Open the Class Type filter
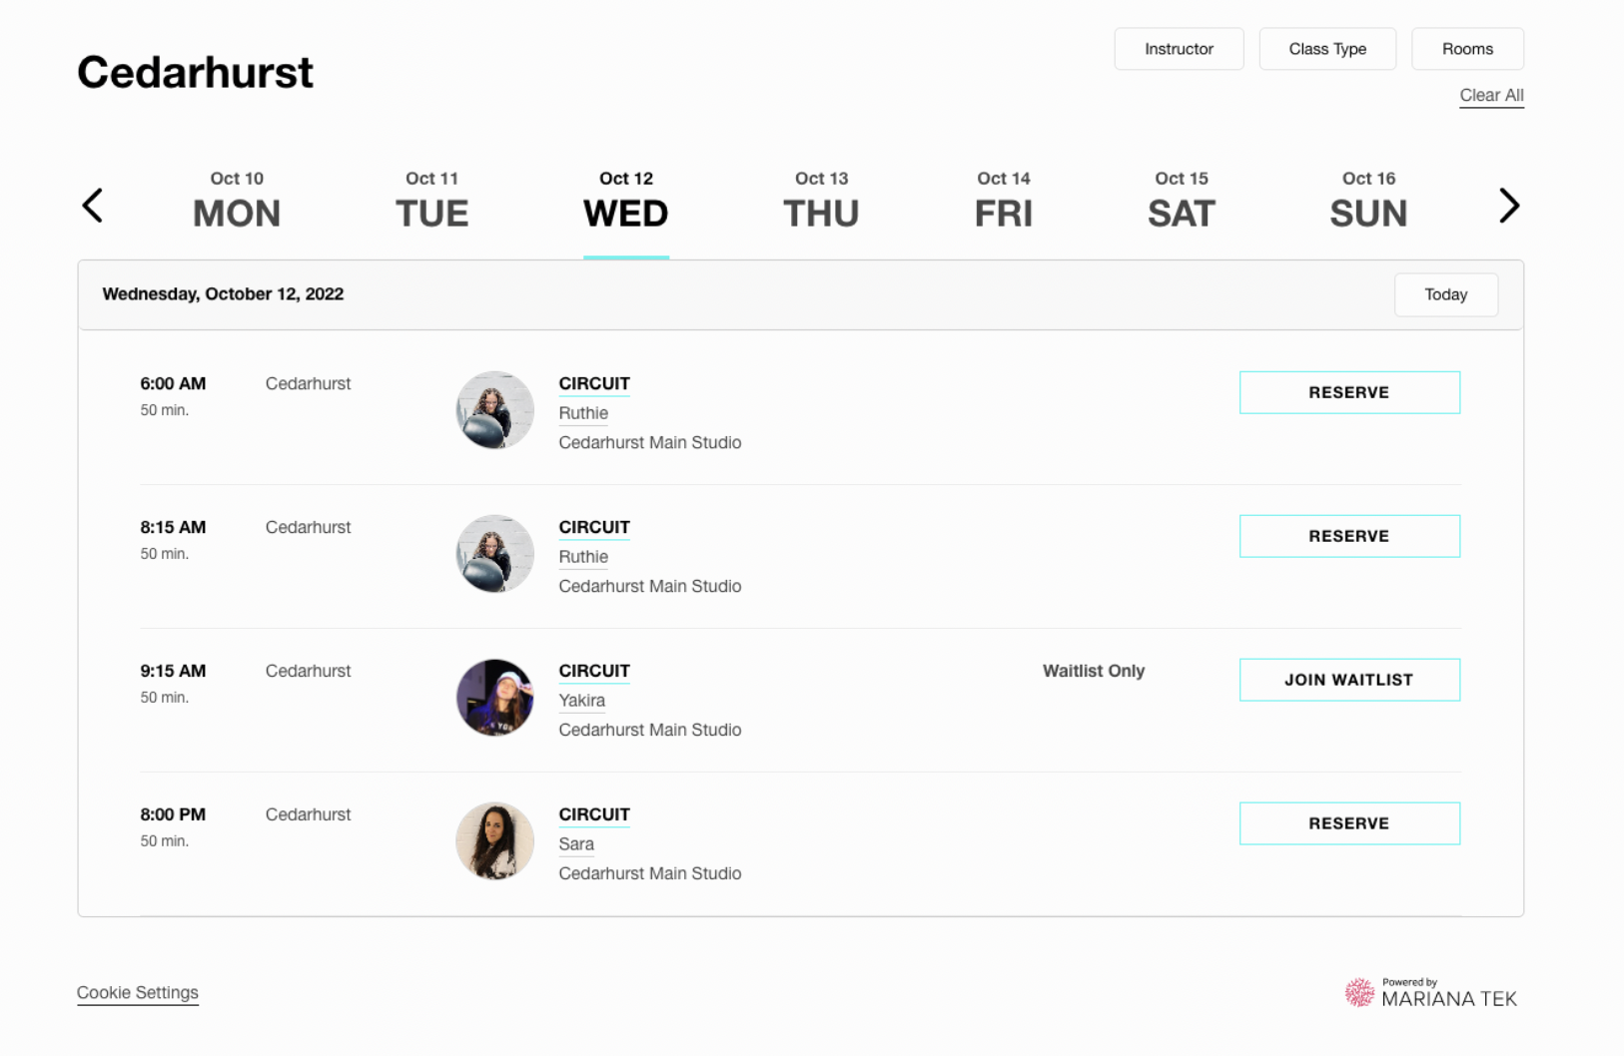The image size is (1624, 1056). (x=1326, y=49)
